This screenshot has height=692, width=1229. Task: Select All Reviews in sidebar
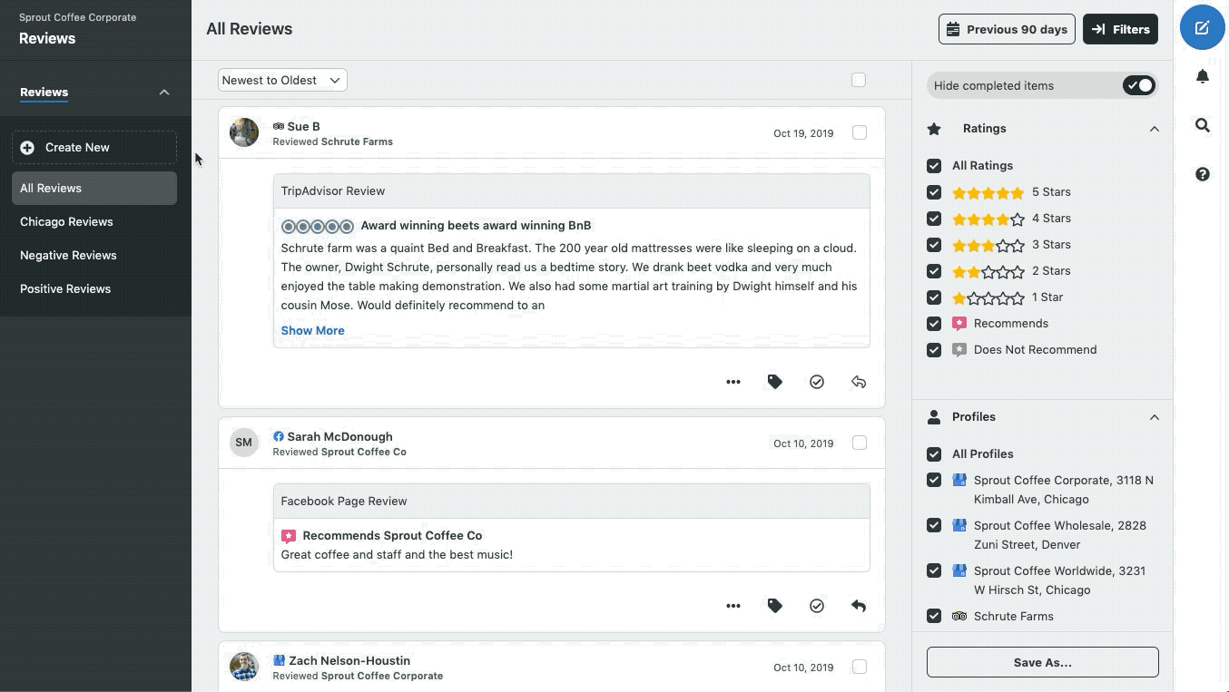94,188
